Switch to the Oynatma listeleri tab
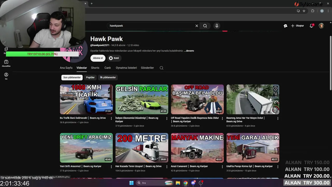Screen dimensions: 332x187 pyautogui.click(x=126, y=68)
